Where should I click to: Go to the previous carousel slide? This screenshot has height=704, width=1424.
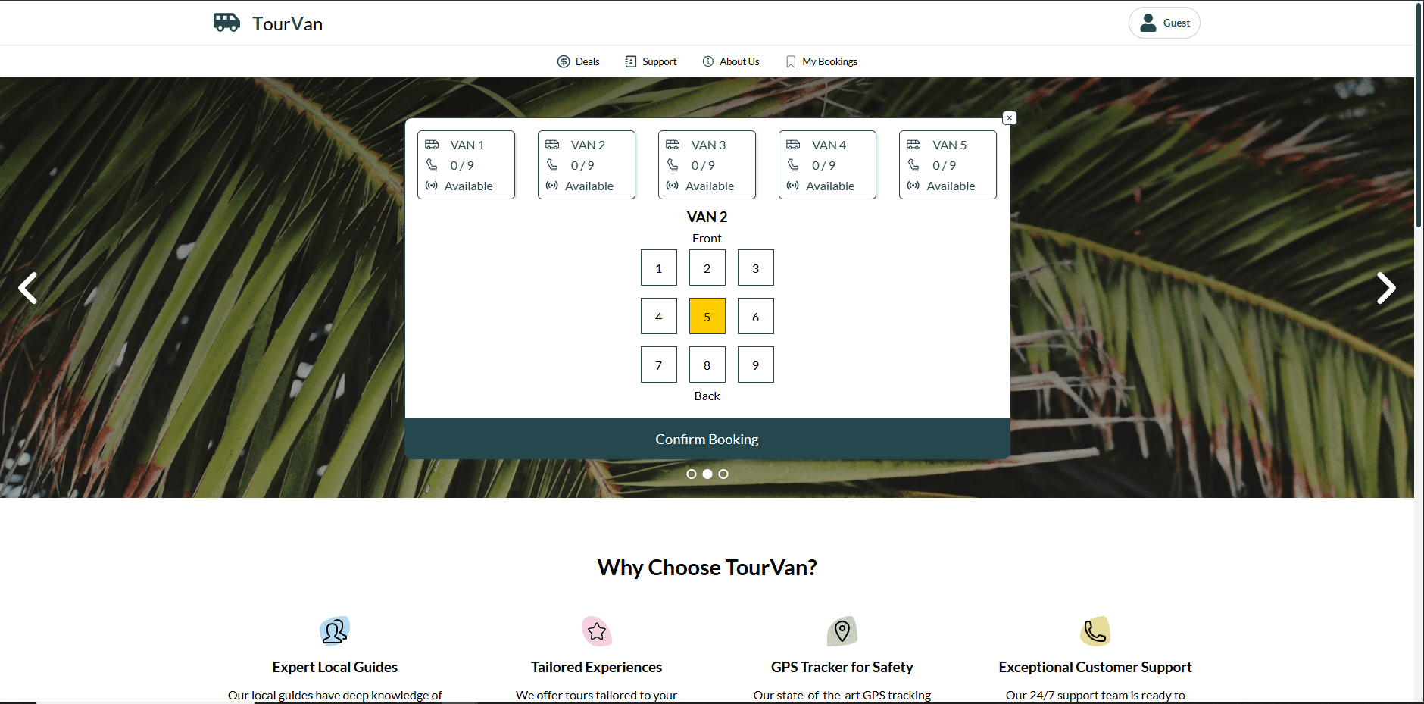pyautogui.click(x=28, y=288)
